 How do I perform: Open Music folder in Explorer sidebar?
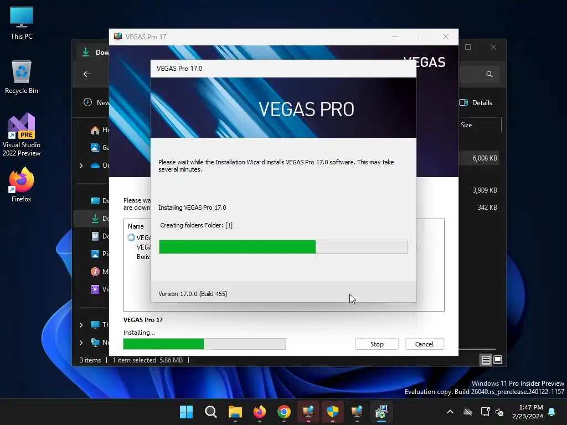point(99,271)
